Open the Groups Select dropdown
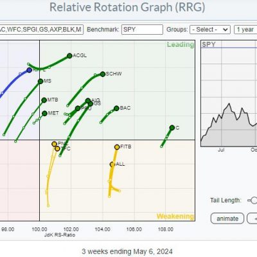 [210, 30]
